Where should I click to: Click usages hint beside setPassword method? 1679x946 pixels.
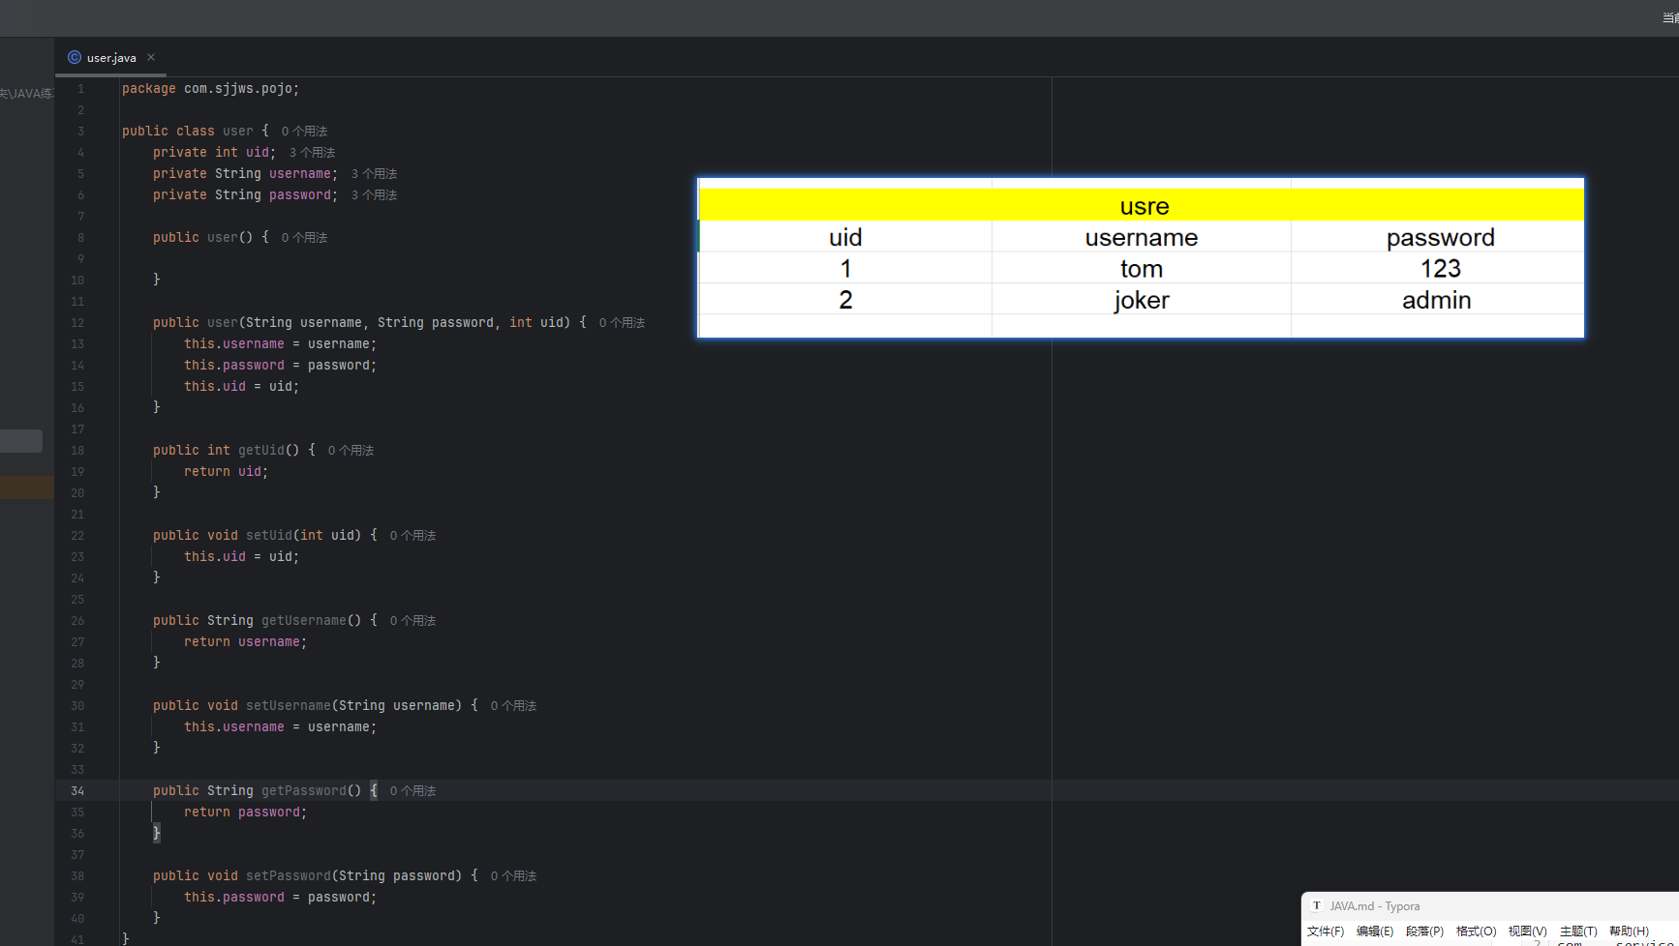pos(513,876)
